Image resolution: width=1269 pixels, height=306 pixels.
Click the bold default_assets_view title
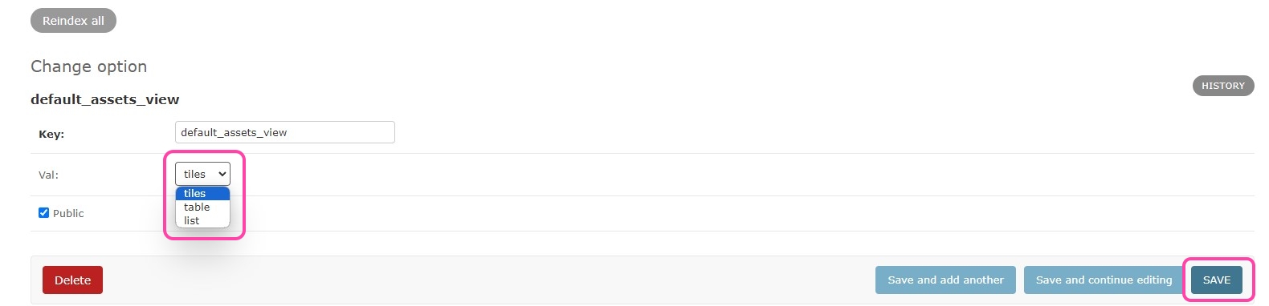105,99
